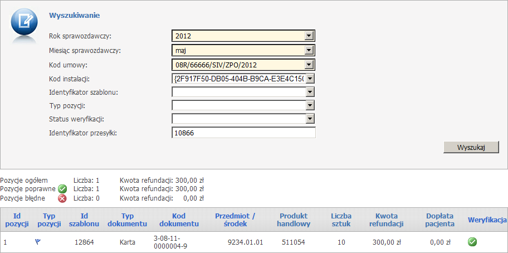Click the green verification checkmark in row 1
Screen dimensions: 508x253
click(x=472, y=242)
